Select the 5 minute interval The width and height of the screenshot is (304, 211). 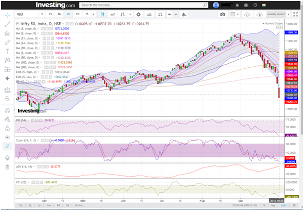pos(42,14)
